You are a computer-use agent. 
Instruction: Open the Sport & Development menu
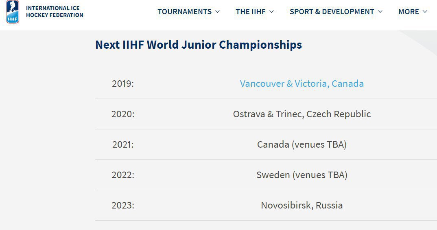332,12
